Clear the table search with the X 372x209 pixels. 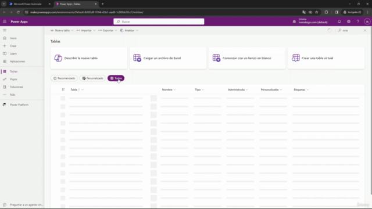(x=365, y=30)
